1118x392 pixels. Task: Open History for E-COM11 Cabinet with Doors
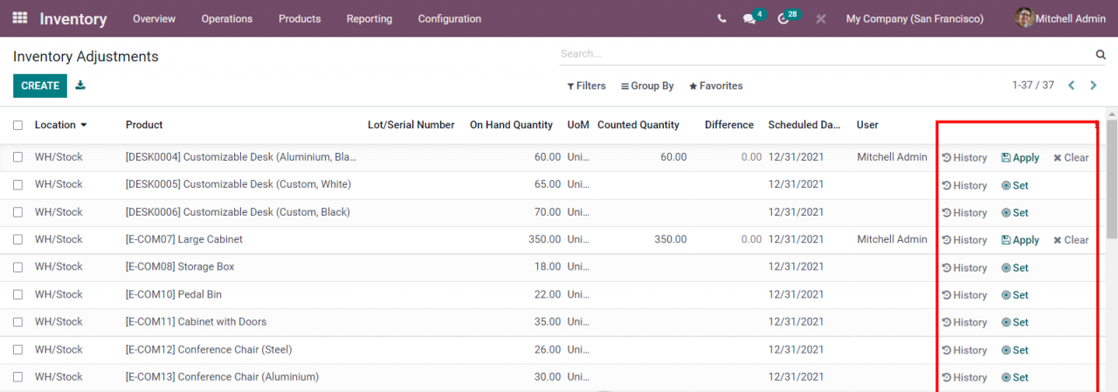tap(964, 322)
